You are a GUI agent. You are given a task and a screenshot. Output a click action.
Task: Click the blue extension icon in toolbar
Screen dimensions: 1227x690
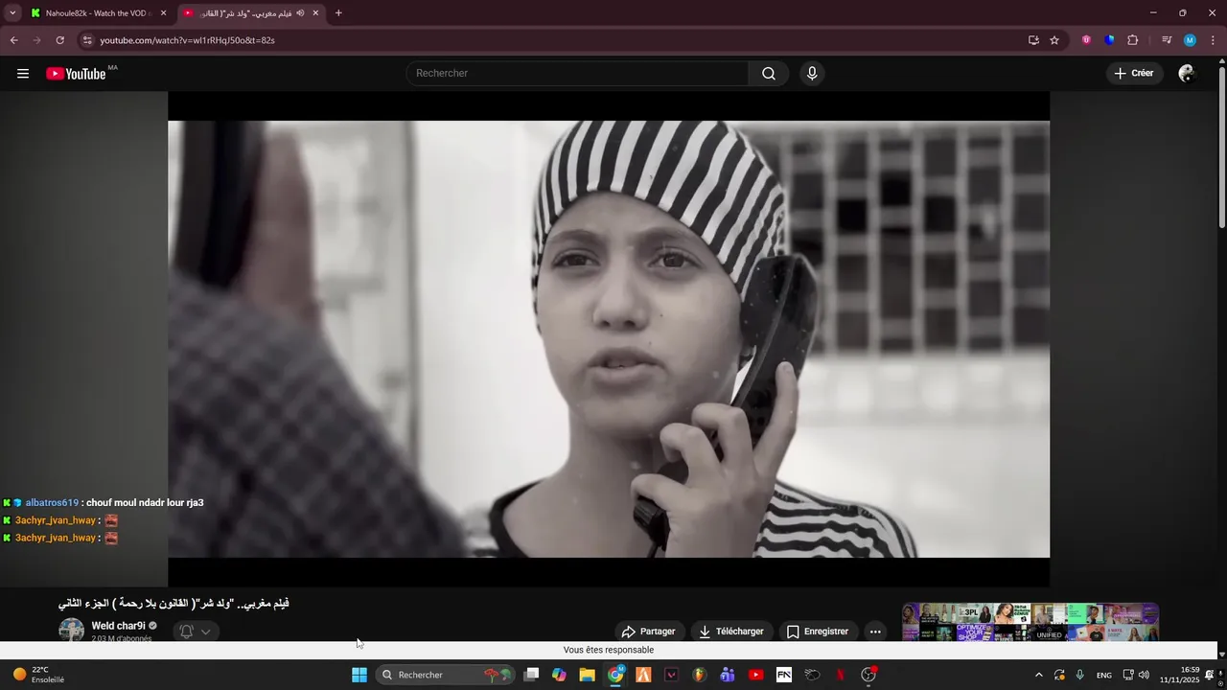[1109, 40]
